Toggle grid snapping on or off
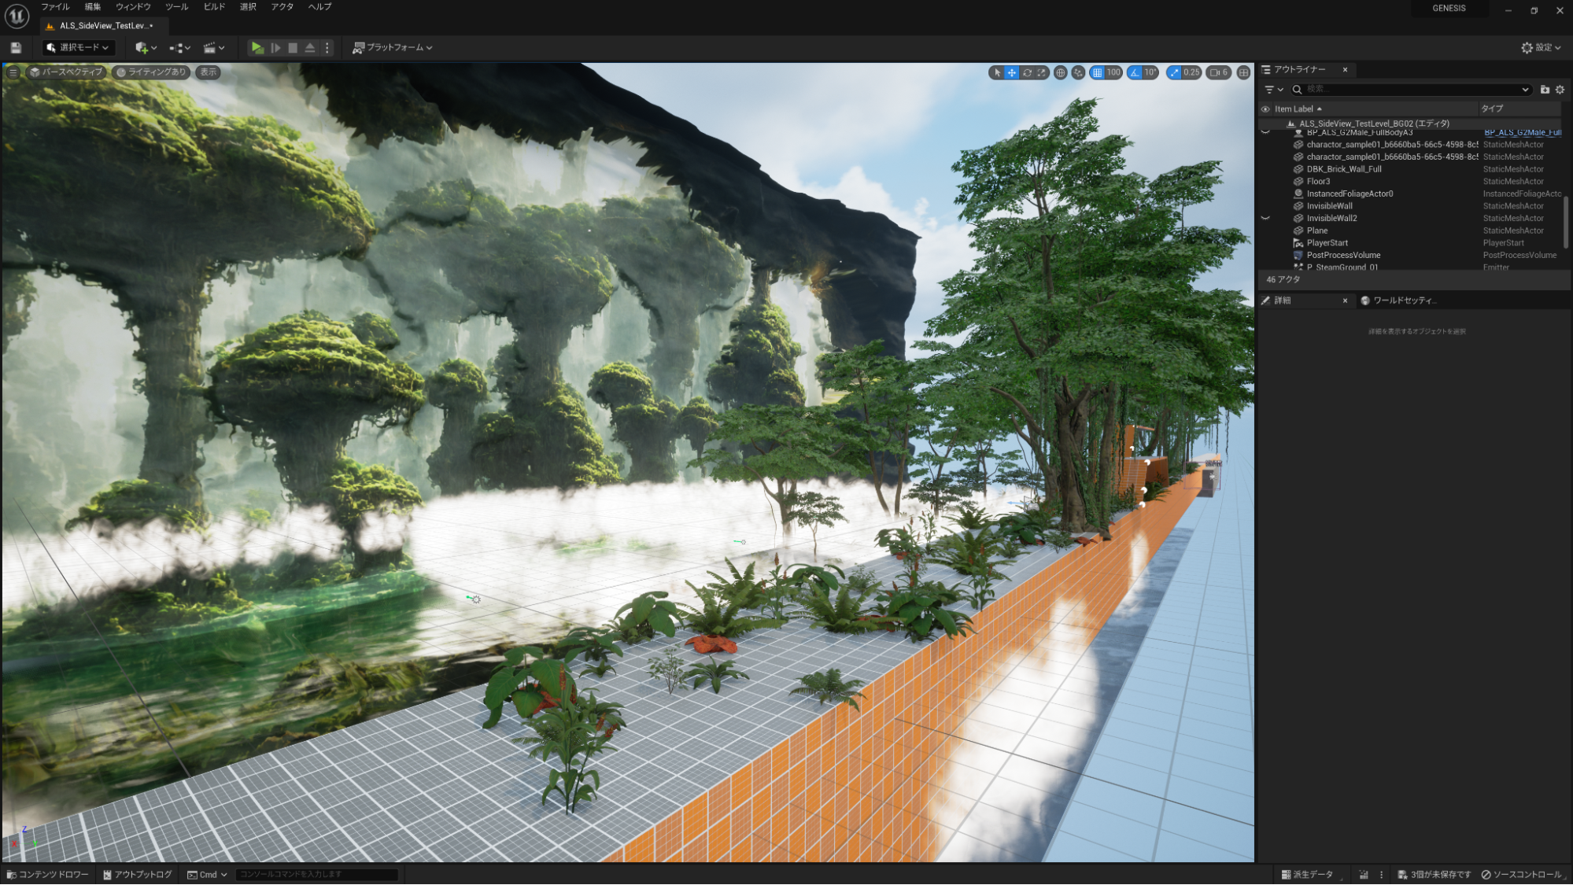Viewport: 1573px width, 885px height. click(x=1097, y=72)
